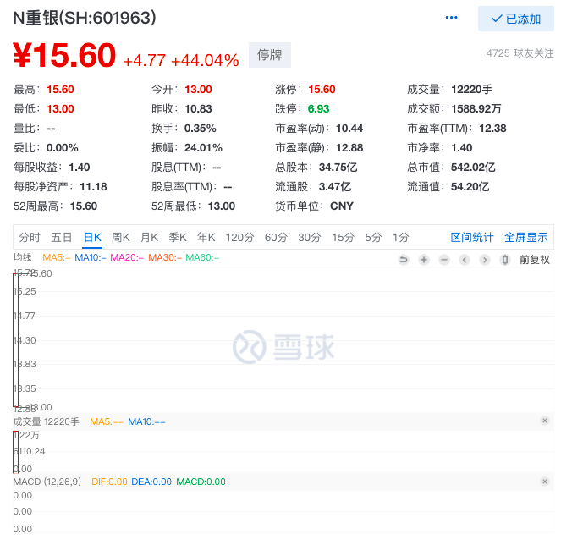Viewport: 561px width, 556px height.
Task: Select the 月K chart tab
Action: (149, 237)
